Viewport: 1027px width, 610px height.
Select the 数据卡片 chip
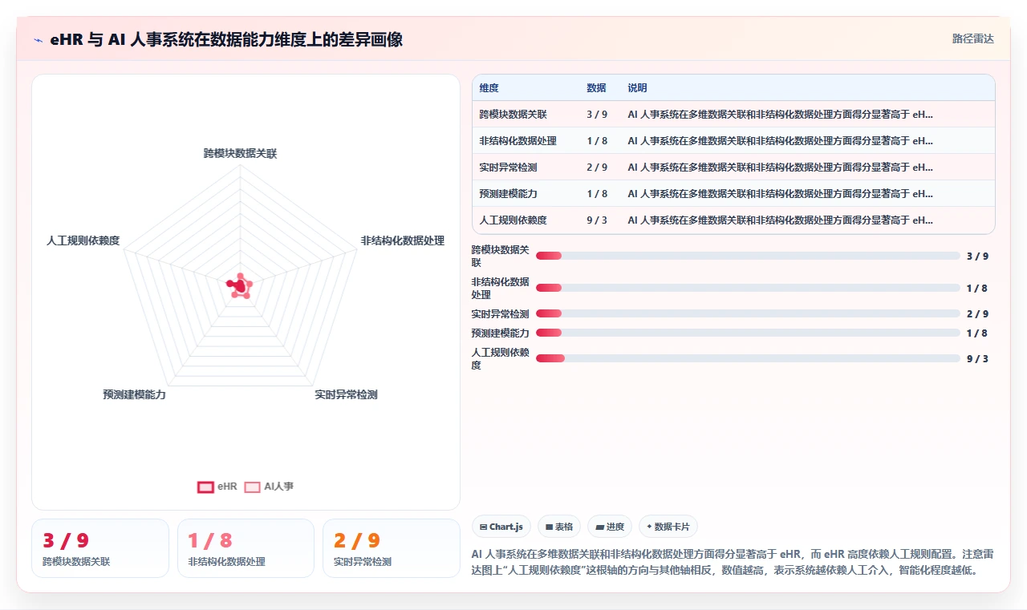click(x=668, y=527)
